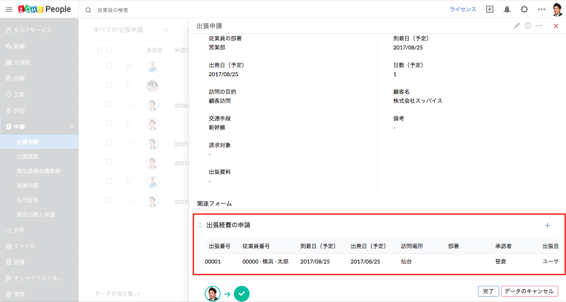The width and height of the screenshot is (566, 302).
Task: Click the データのキャンセル button
Action: tap(529, 291)
